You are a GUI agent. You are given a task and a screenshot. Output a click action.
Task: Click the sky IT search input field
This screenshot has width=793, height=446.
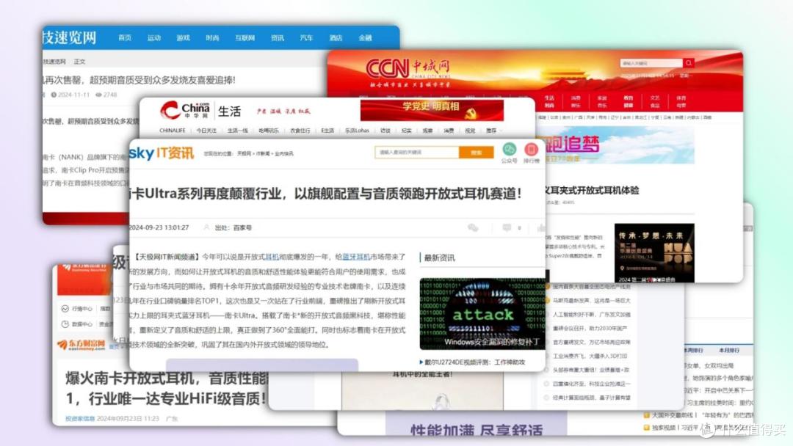coord(417,152)
